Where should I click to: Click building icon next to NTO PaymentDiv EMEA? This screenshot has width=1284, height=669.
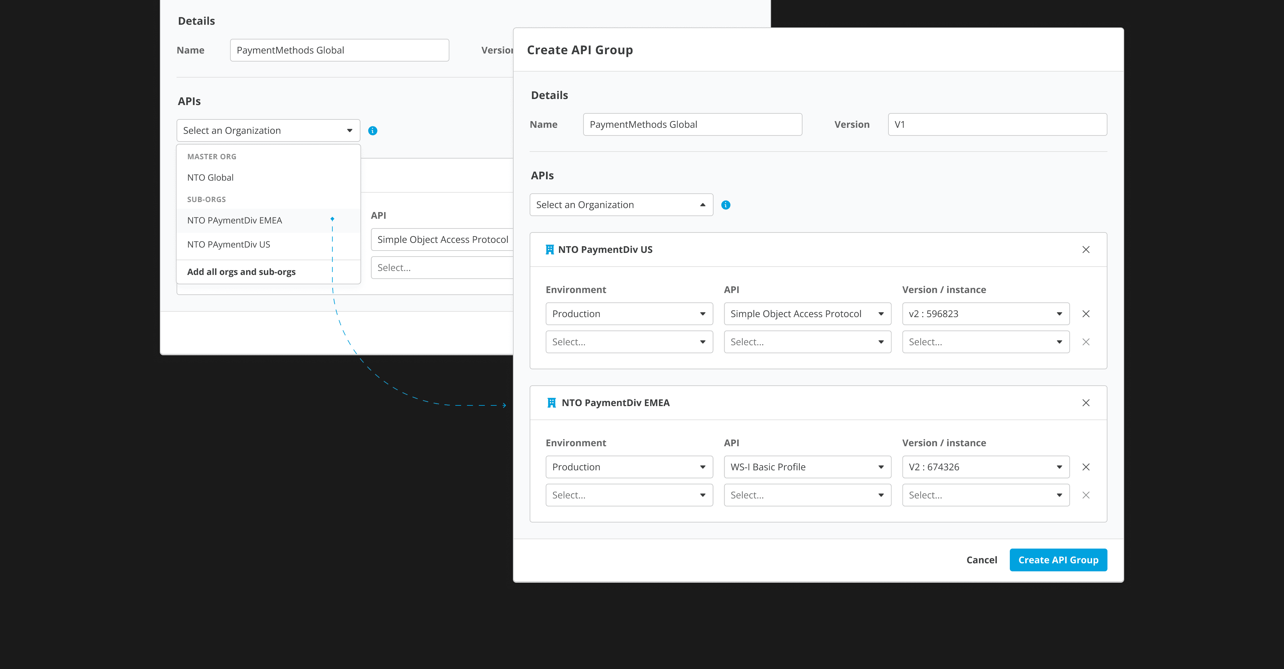point(551,403)
